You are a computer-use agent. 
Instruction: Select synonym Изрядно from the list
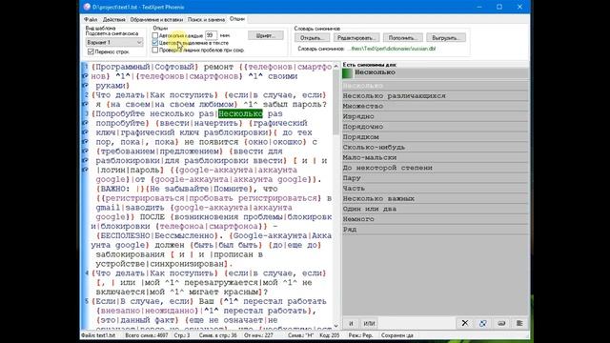(x=436, y=116)
